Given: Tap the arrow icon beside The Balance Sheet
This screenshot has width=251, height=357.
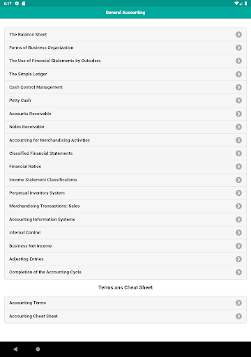Looking at the screenshot, I should point(238,34).
